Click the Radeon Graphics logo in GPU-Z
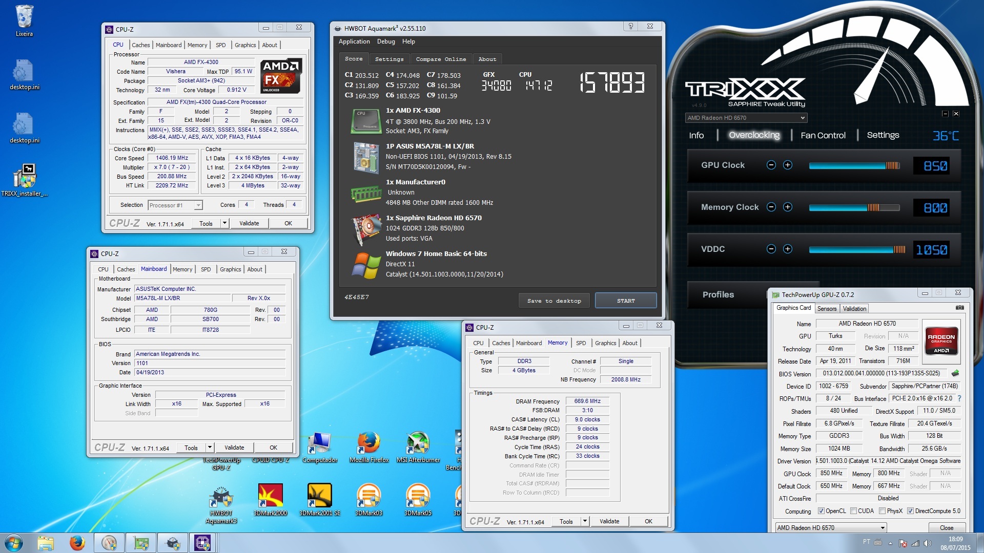This screenshot has width=984, height=553. click(941, 341)
